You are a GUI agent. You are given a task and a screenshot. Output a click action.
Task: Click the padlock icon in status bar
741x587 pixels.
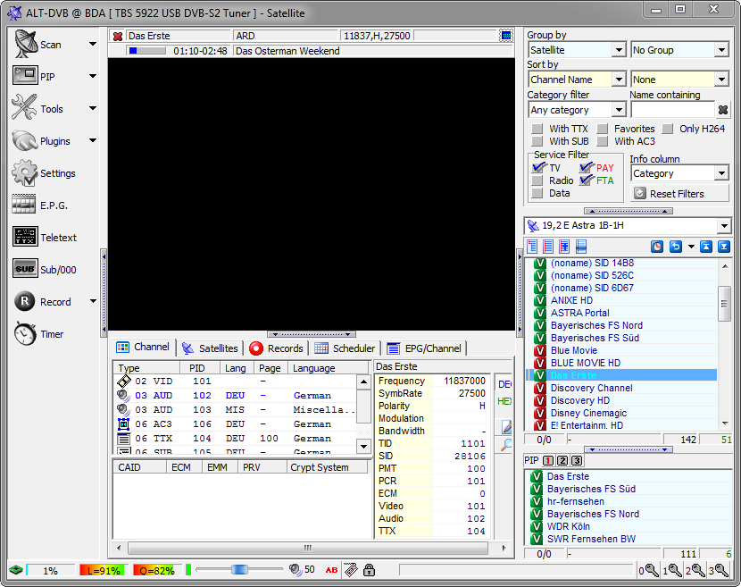click(x=369, y=570)
